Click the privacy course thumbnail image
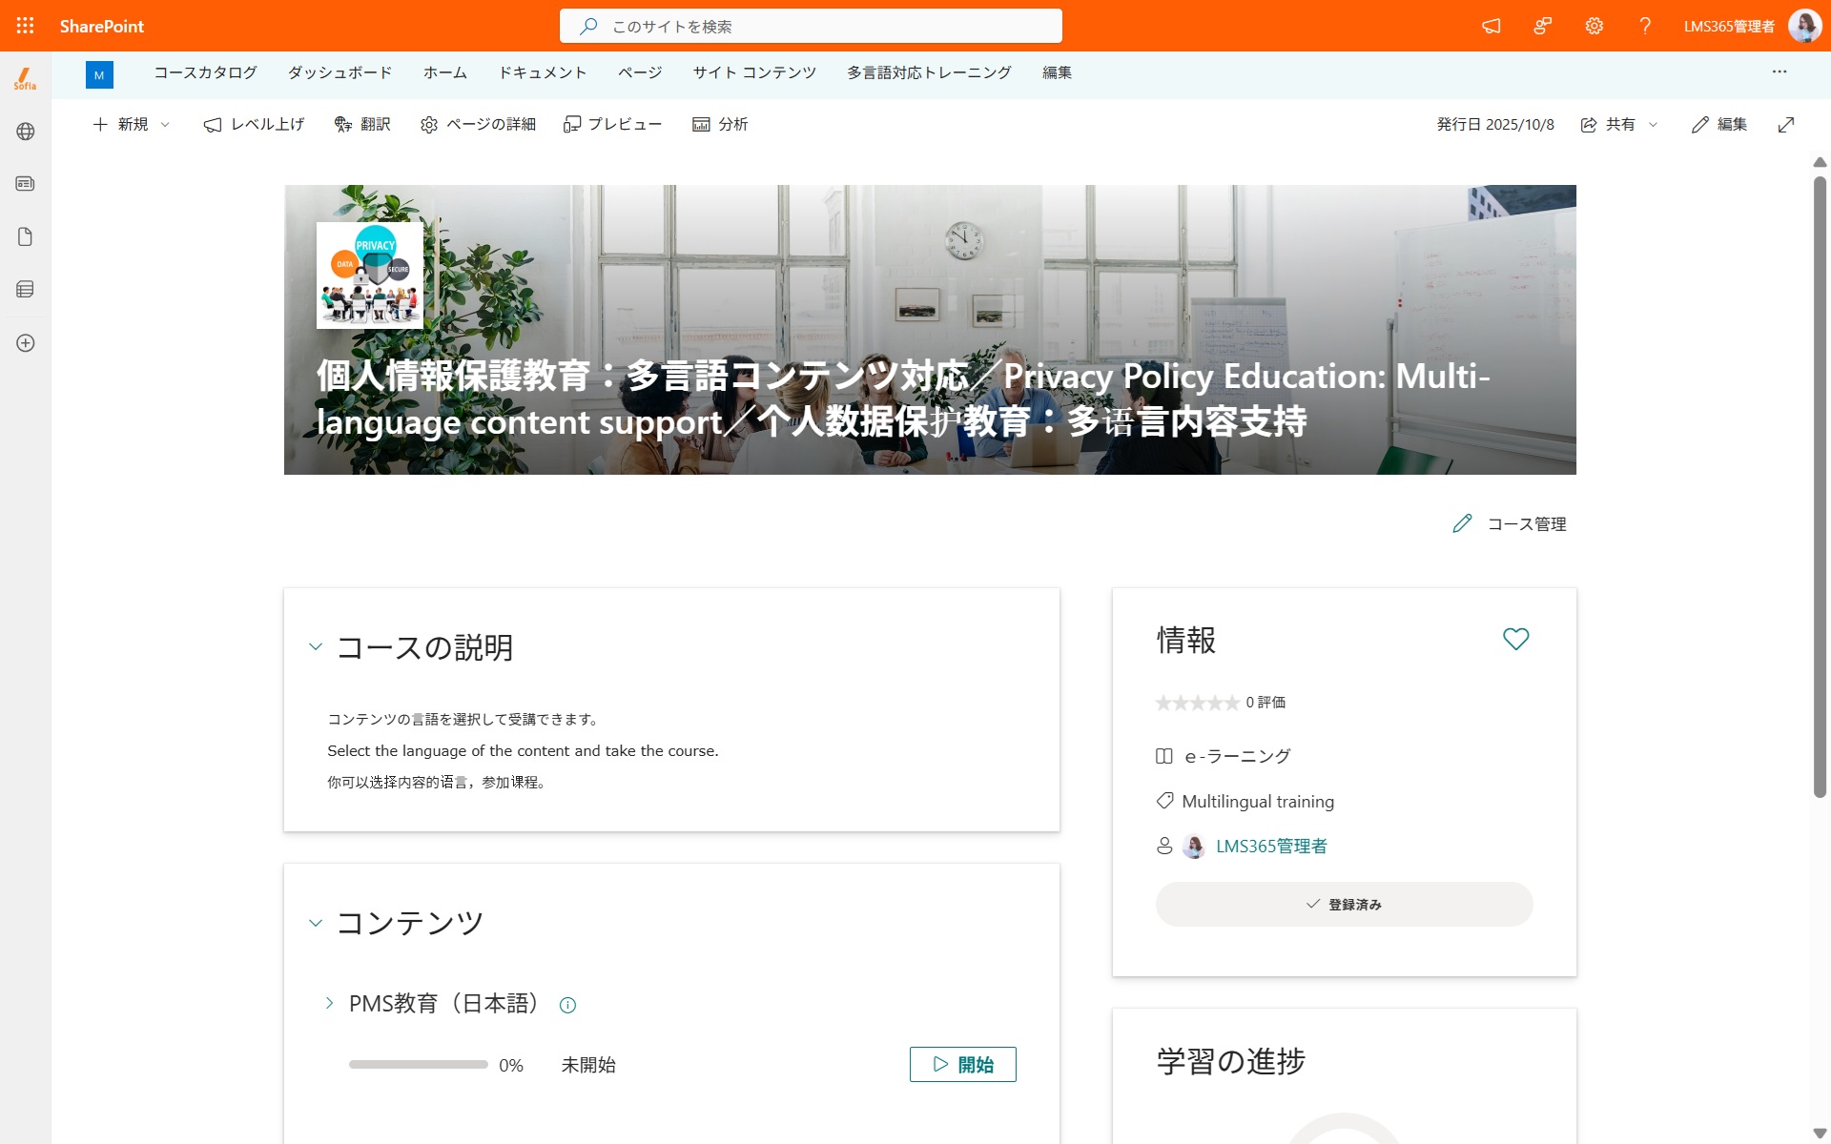The image size is (1831, 1144). click(370, 276)
